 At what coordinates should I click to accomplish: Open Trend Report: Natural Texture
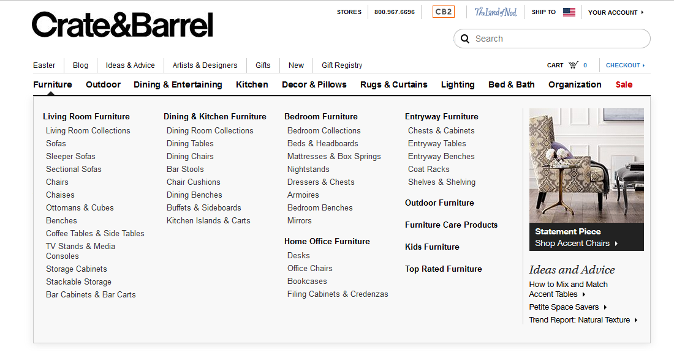pos(579,319)
